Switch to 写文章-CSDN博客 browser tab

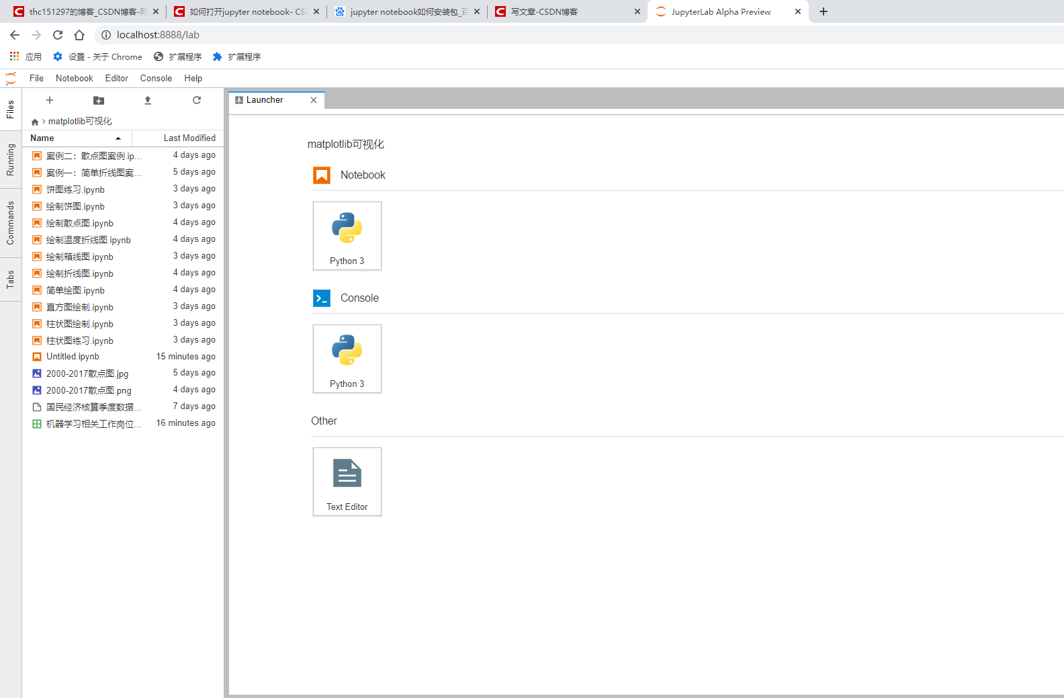pos(566,11)
